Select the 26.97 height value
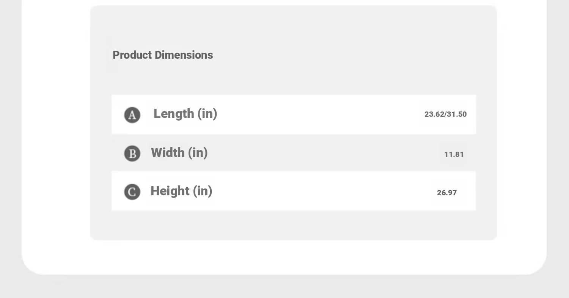Viewport: 569px width, 298px height. coord(447,193)
